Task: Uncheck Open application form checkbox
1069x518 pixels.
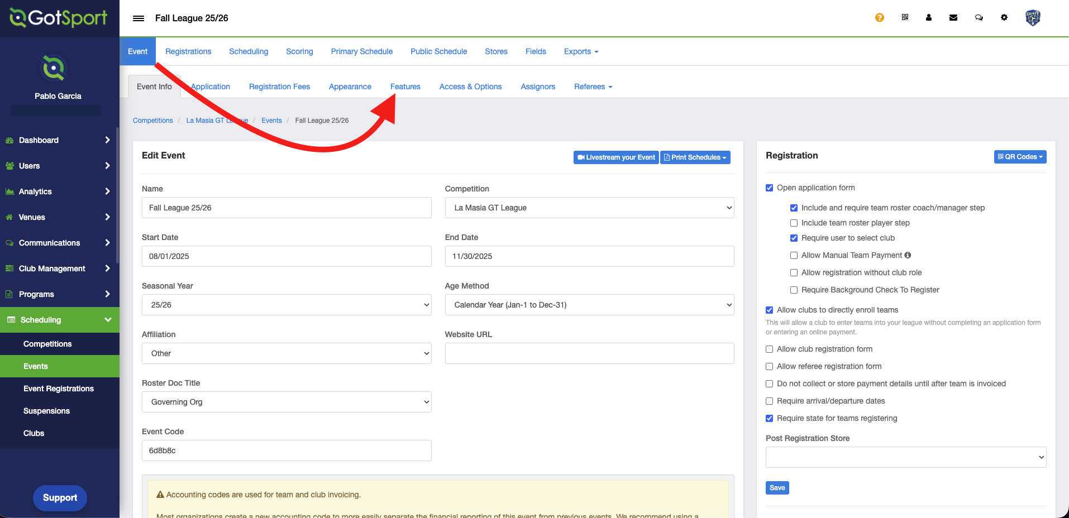Action: (x=769, y=188)
